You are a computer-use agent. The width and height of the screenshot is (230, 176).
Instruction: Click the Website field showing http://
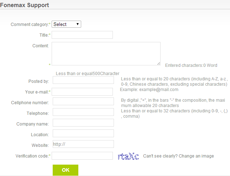(83, 144)
